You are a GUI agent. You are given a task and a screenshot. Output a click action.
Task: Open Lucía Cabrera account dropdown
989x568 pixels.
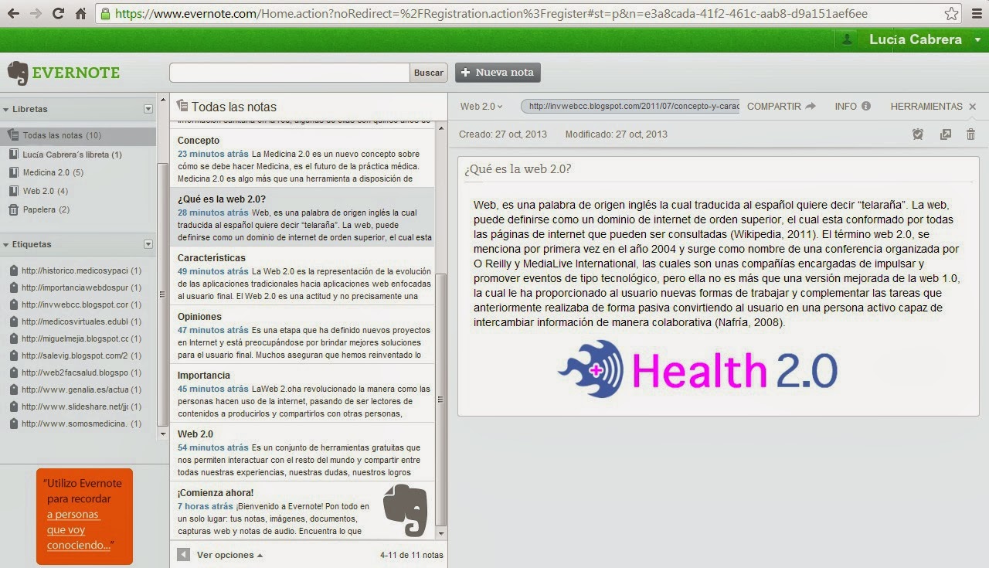coord(977,39)
